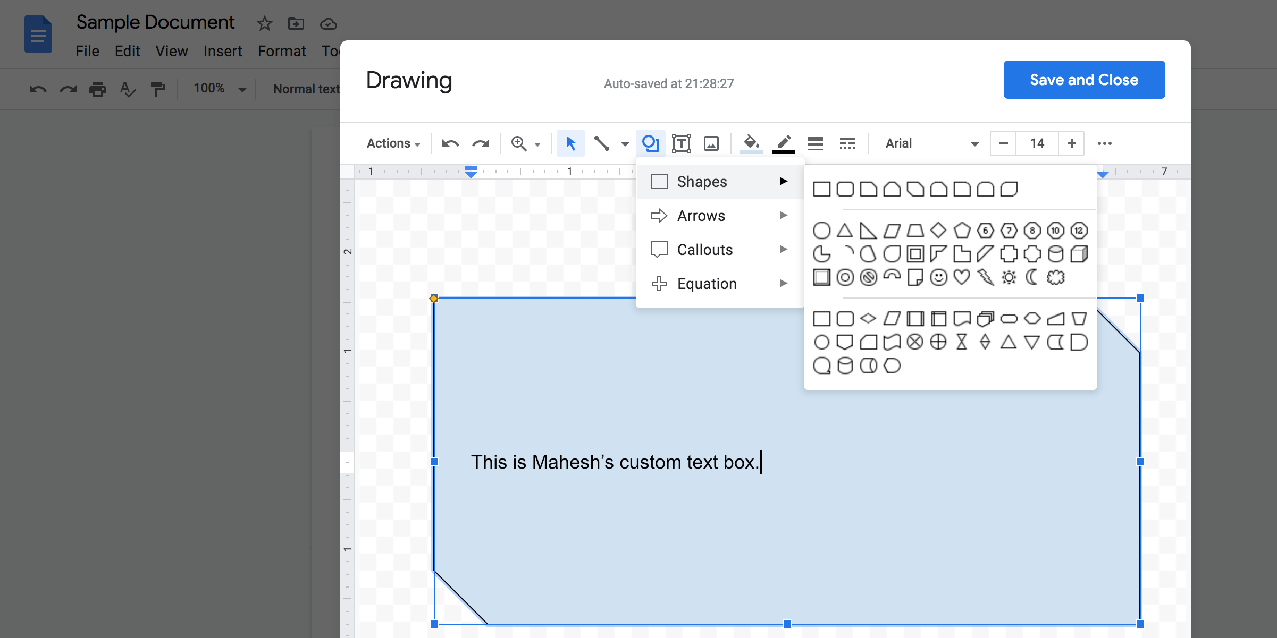The image size is (1277, 638).
Task: Open the font name dropdown Arial
Action: point(930,143)
